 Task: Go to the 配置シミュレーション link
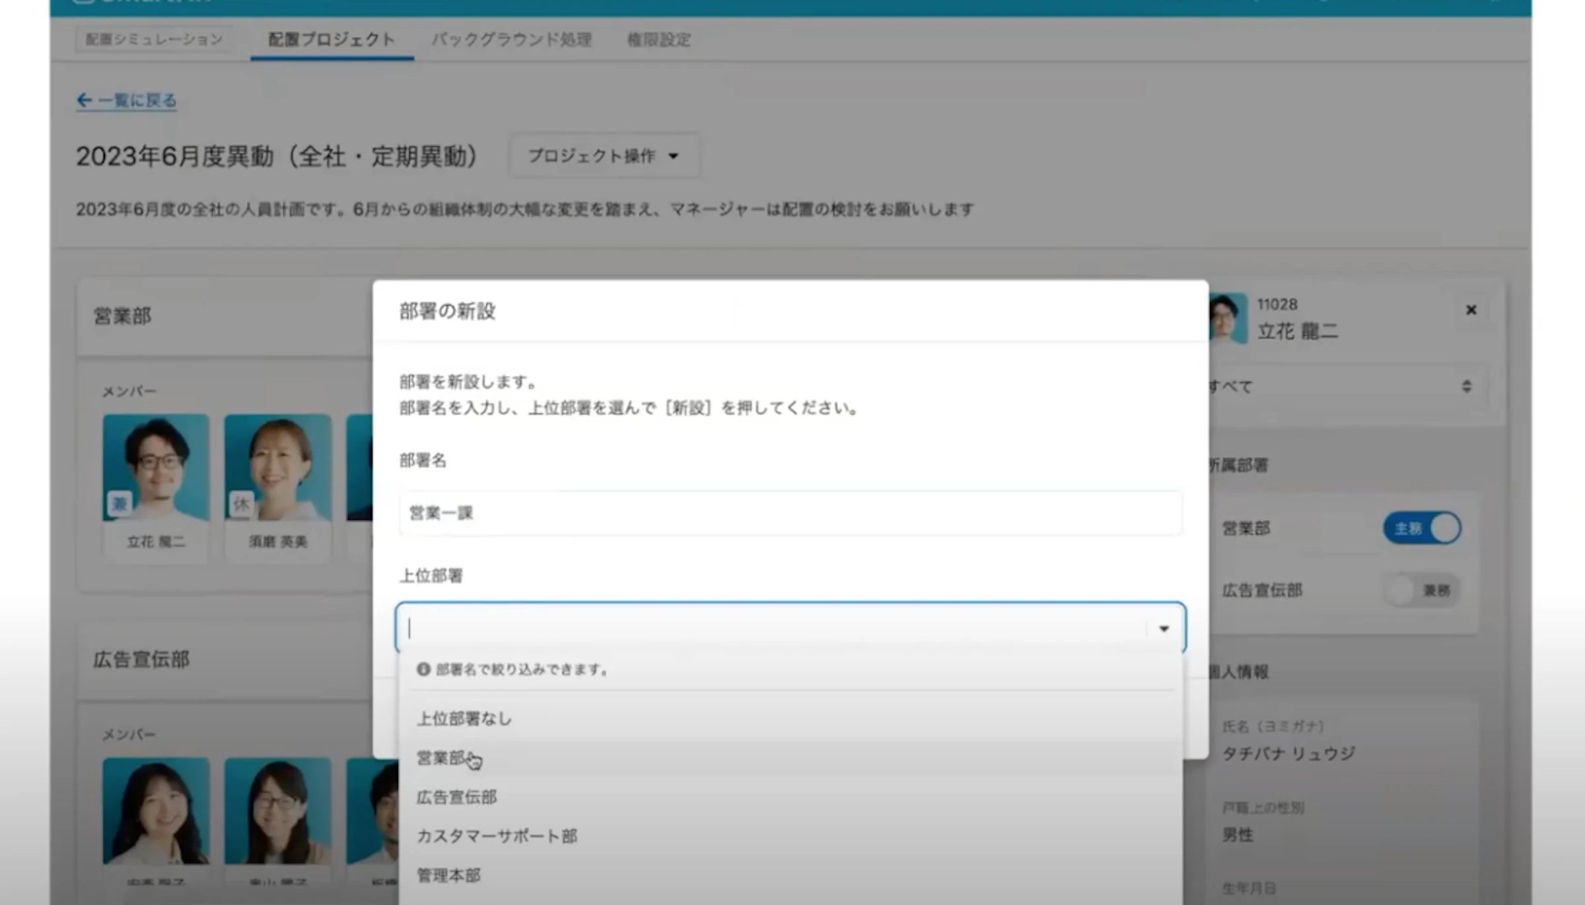click(154, 39)
